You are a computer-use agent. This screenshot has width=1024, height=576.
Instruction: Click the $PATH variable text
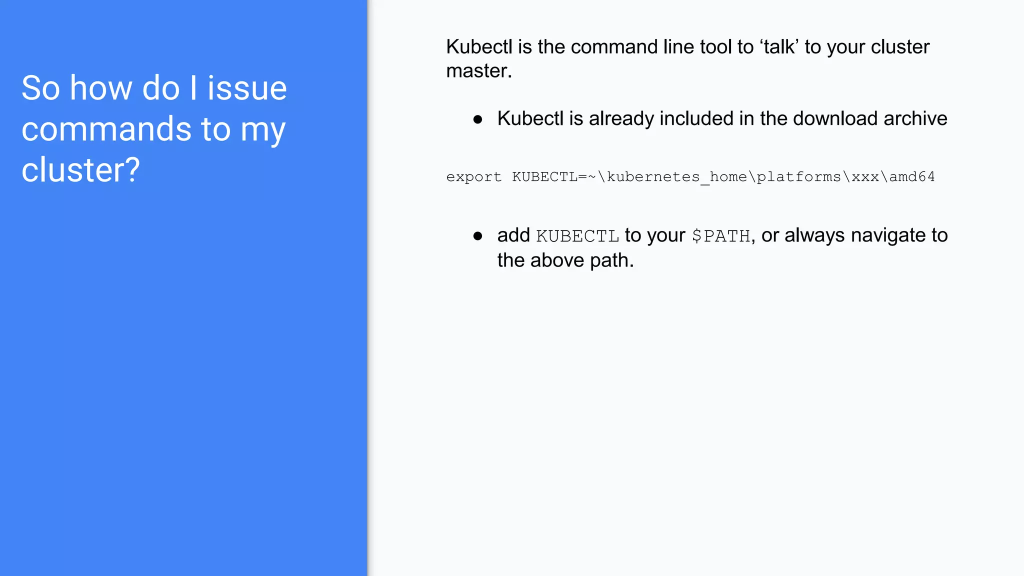[721, 236]
